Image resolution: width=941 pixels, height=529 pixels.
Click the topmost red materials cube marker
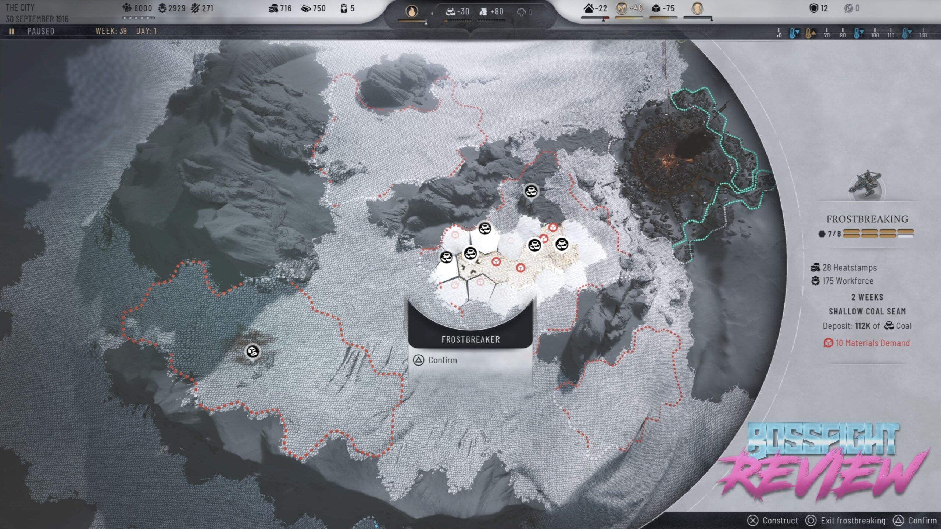tap(553, 227)
